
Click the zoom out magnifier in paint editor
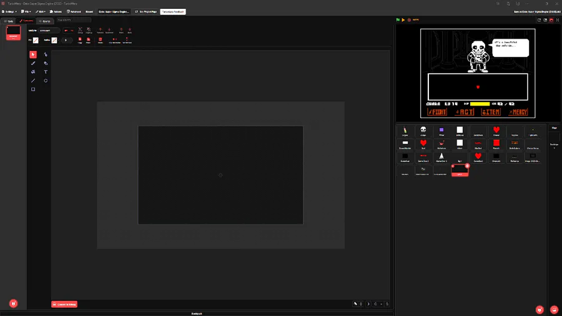click(375, 304)
